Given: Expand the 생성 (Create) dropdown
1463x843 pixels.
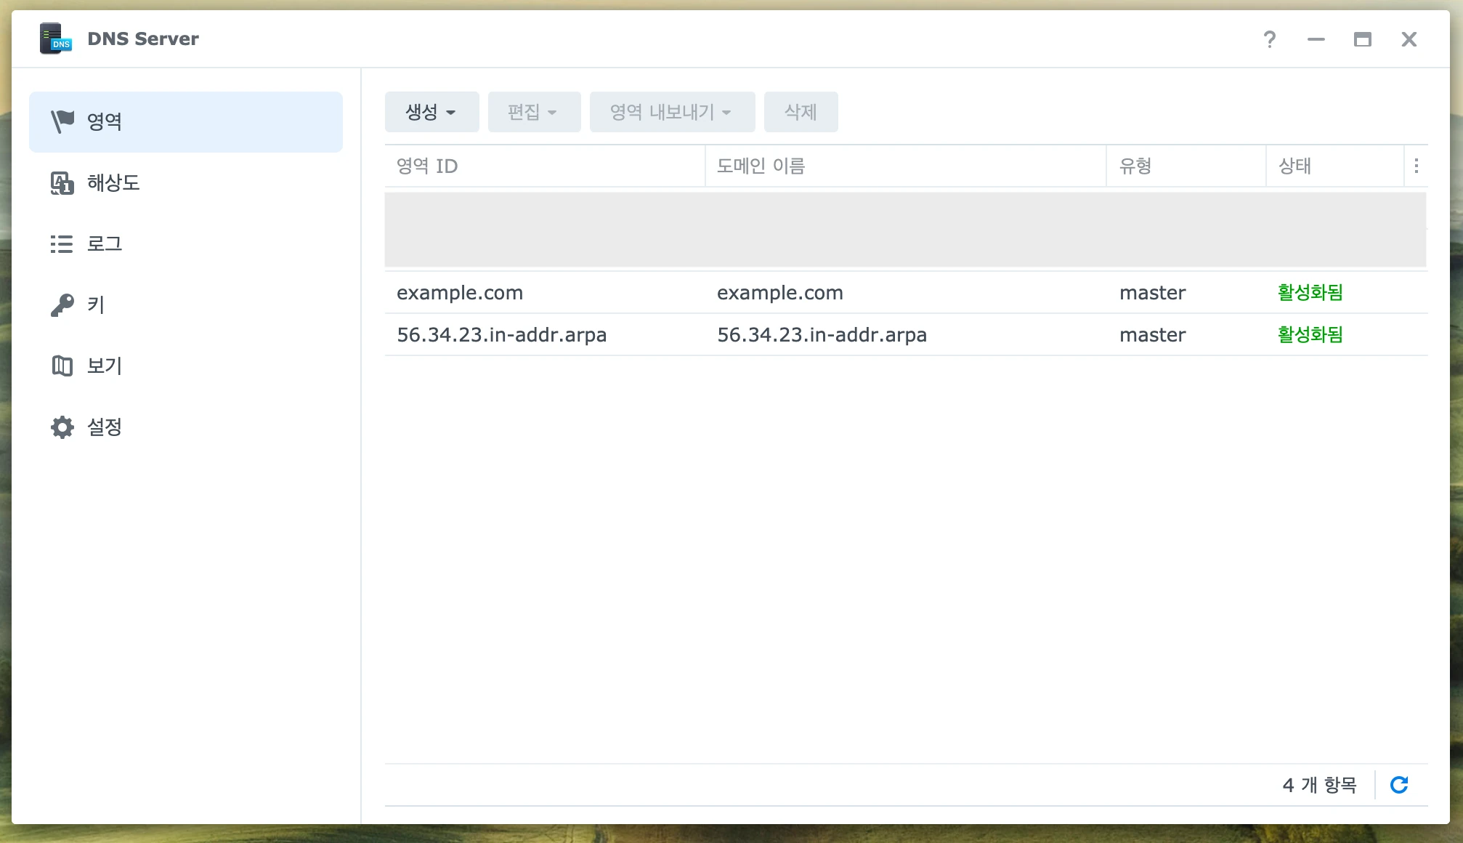Looking at the screenshot, I should click(431, 112).
